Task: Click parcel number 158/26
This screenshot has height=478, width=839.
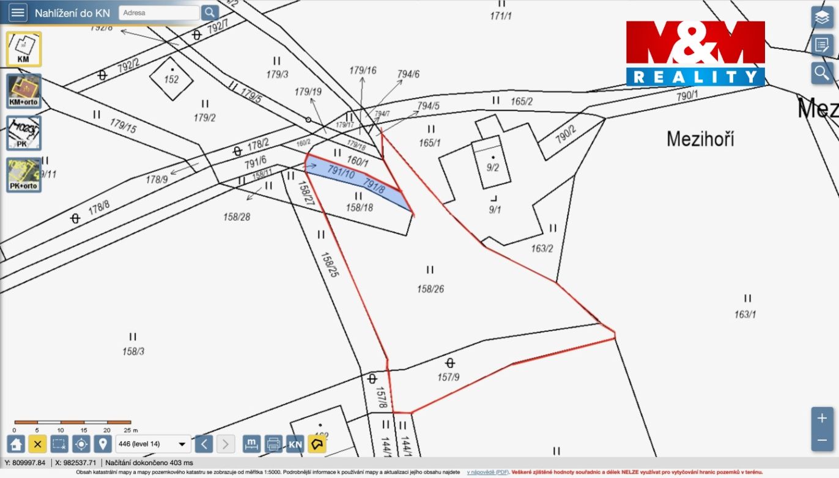Action: click(x=431, y=289)
